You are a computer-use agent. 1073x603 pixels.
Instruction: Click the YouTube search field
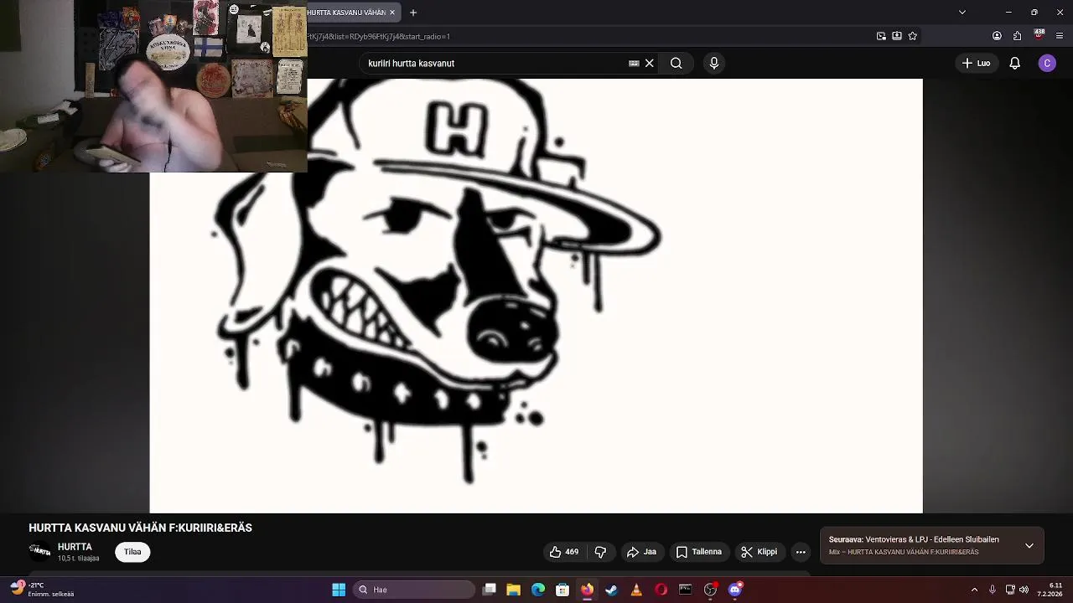pyautogui.click(x=495, y=63)
